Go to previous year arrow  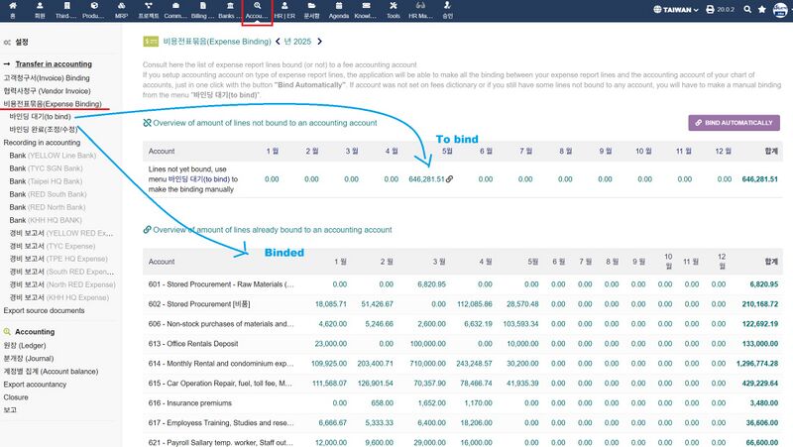278,42
